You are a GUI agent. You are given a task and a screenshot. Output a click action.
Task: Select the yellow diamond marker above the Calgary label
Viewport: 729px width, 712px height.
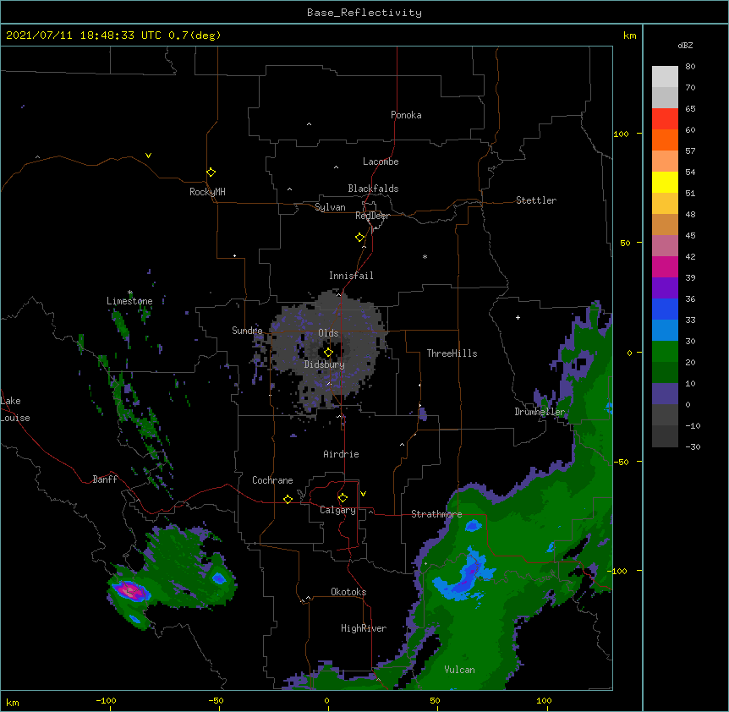click(x=343, y=498)
